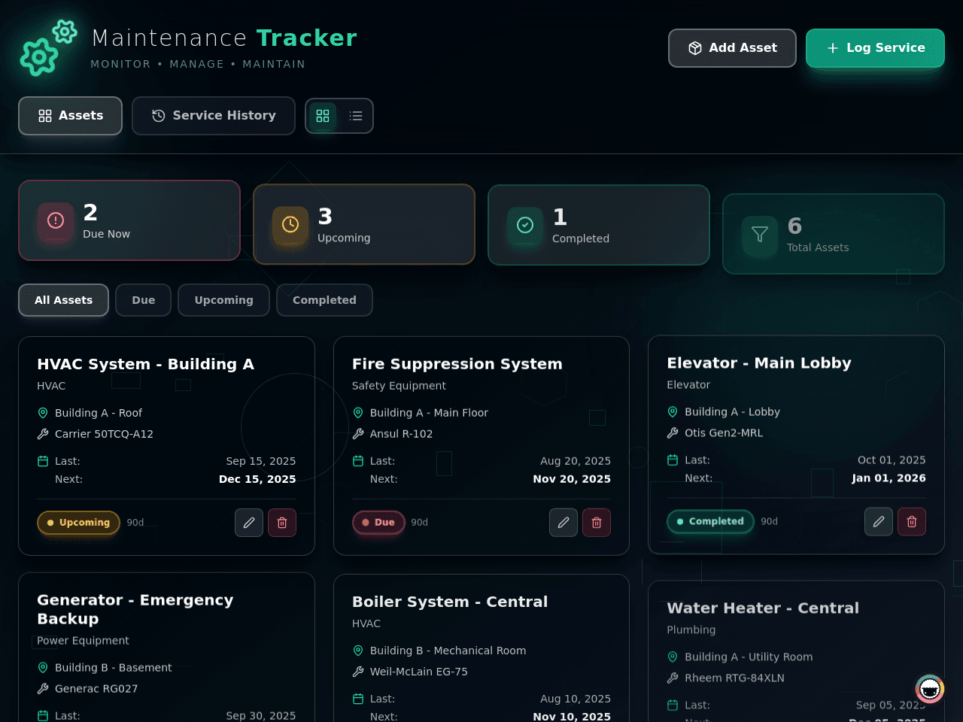Switch to list view layout

click(356, 116)
